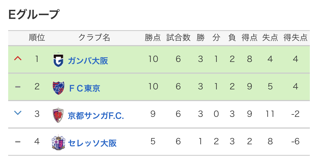The width and height of the screenshot is (318, 159).
Task: Click Kyoto Sanga's 失点 value 11
Action: tap(270, 114)
